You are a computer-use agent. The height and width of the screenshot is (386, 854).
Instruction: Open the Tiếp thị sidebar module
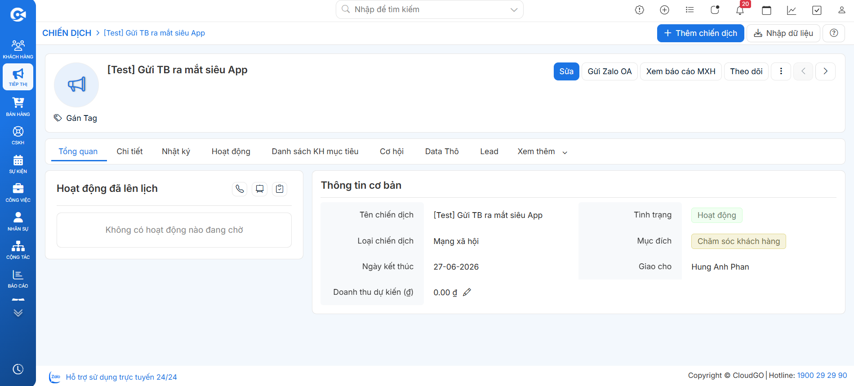click(18, 77)
